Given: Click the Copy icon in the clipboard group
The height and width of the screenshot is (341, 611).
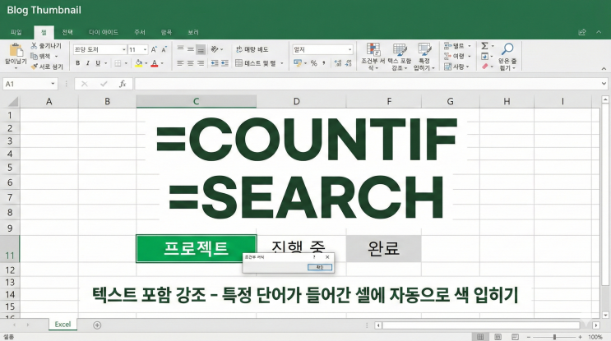Looking at the screenshot, I should 35,56.
